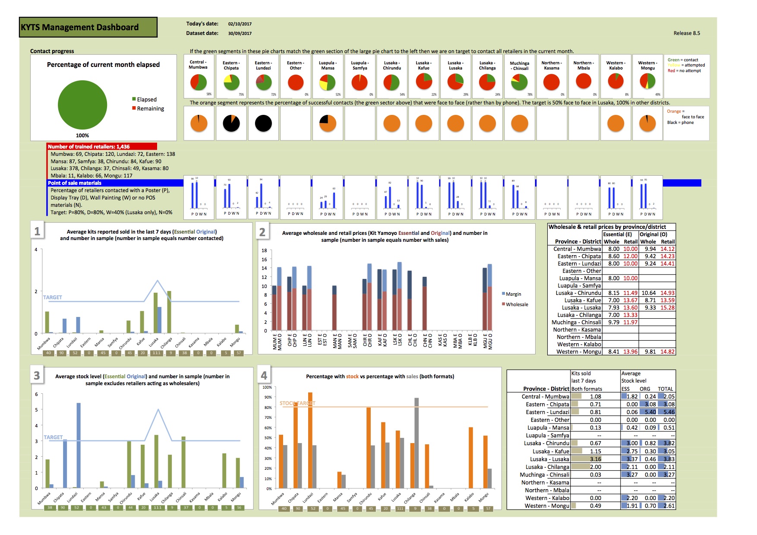Click the blue Margin legend swatch

(x=503, y=294)
